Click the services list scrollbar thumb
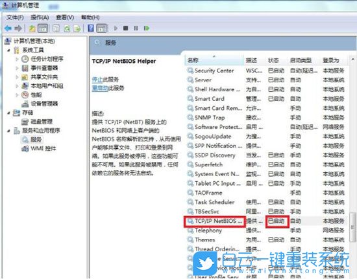This screenshot has width=357, height=279. click(352, 227)
